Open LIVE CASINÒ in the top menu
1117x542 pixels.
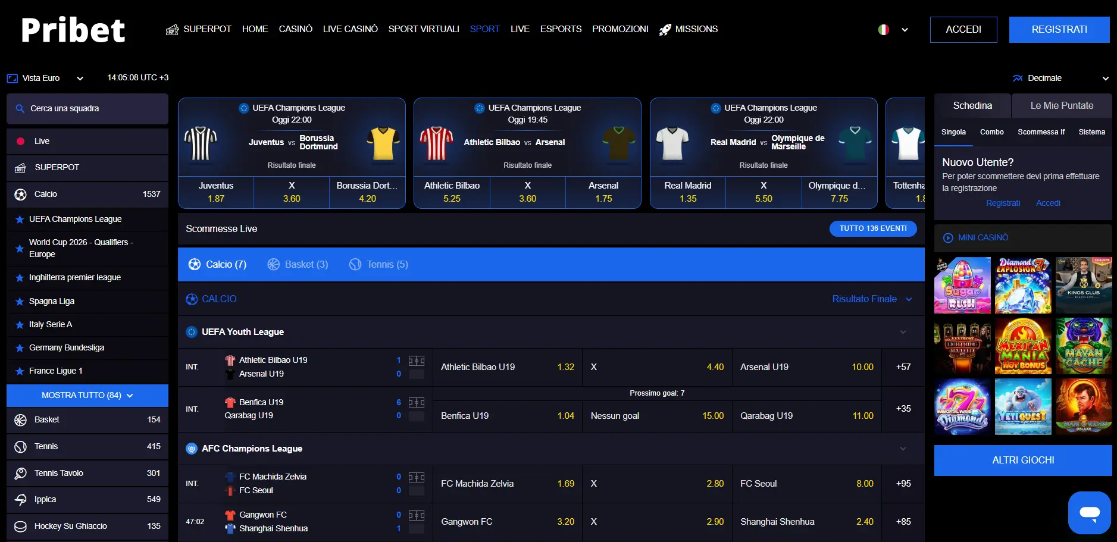[x=350, y=29]
